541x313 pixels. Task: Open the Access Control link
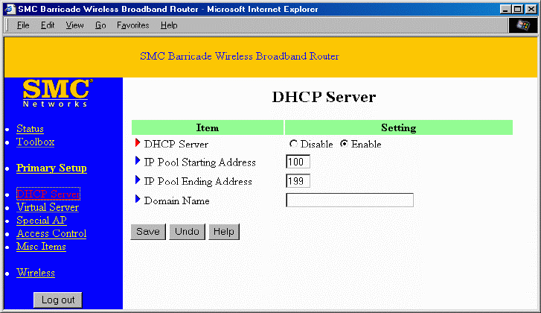coord(51,233)
